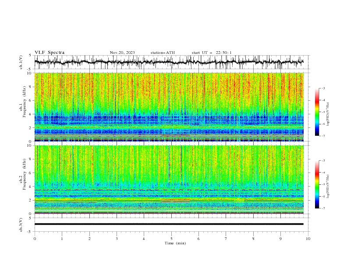Select the "start UT = 22:50: 1" text

coord(212,53)
